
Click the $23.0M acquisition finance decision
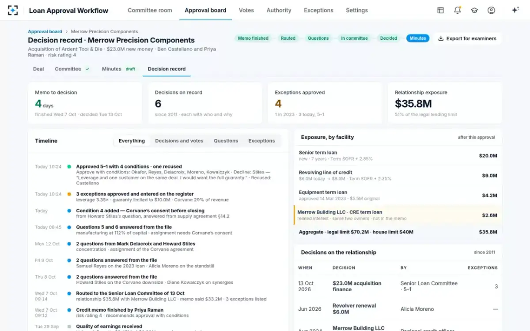point(357,286)
